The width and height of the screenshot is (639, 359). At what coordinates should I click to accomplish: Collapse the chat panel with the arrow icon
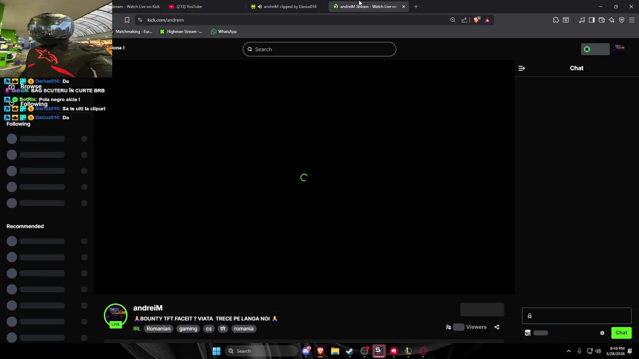click(522, 68)
